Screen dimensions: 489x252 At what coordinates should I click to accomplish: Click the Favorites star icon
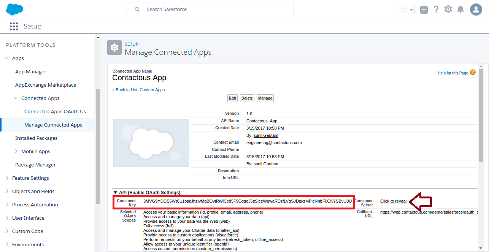403,10
